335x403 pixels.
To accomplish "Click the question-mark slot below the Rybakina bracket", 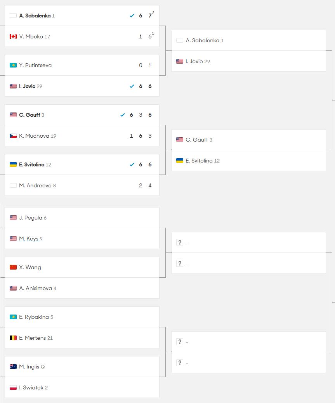I will click(x=180, y=342).
